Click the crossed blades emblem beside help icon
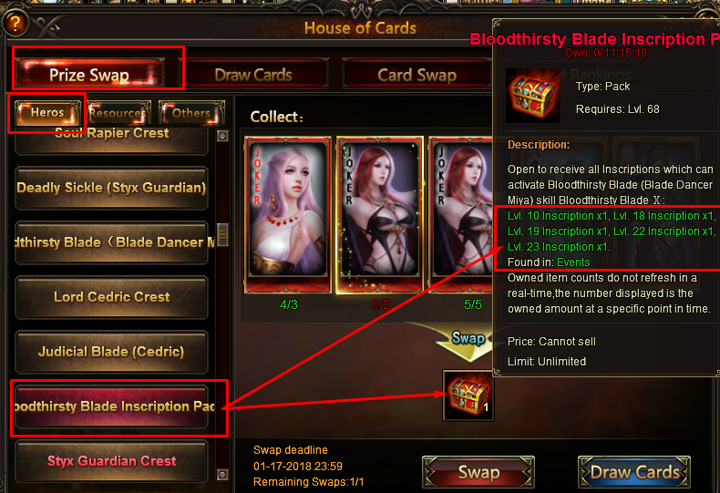 tap(49, 27)
